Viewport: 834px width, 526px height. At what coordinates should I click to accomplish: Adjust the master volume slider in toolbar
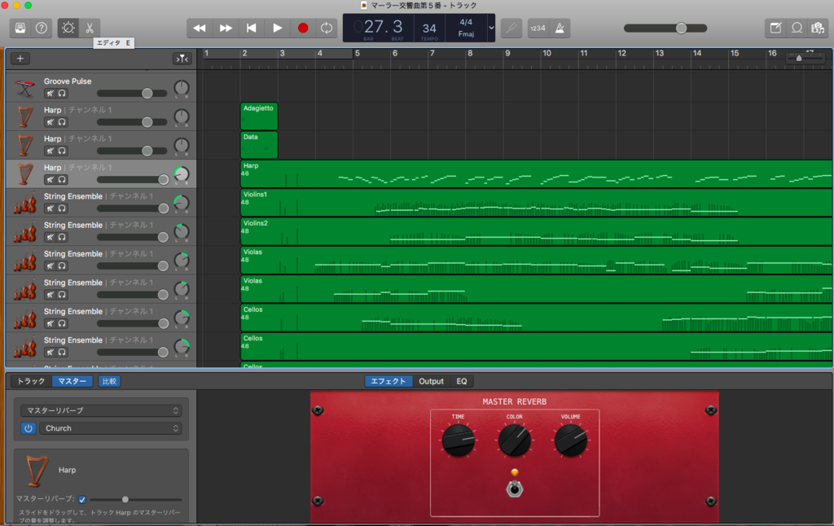[665, 28]
